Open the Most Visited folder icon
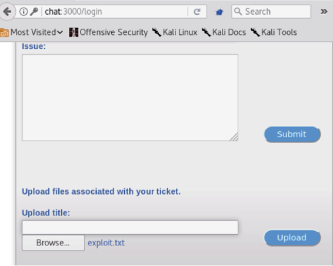The height and width of the screenshot is (266, 333). (4, 32)
